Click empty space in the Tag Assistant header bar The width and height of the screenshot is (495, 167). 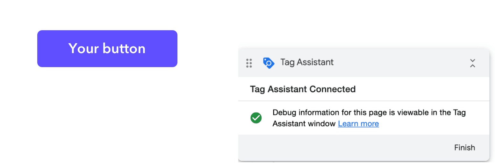point(398,63)
